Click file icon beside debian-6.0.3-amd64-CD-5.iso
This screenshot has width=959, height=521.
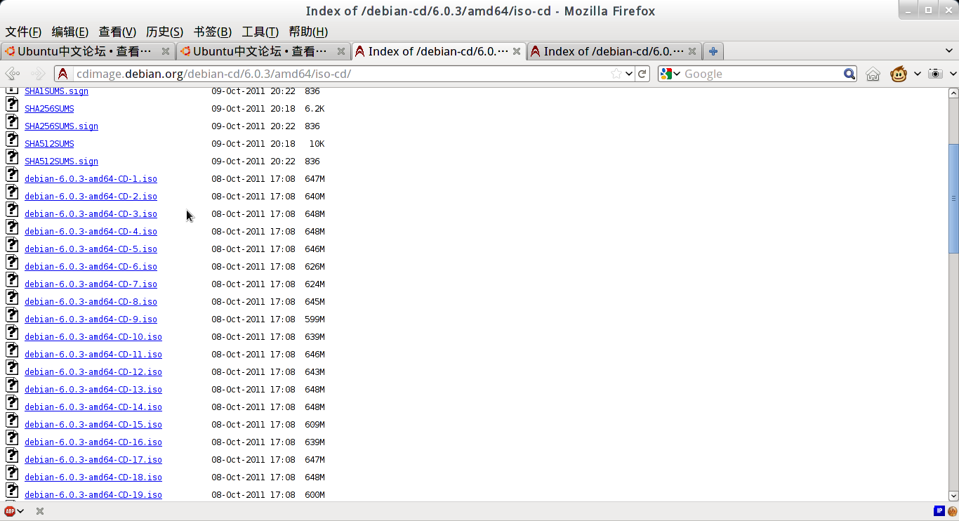pyautogui.click(x=12, y=245)
